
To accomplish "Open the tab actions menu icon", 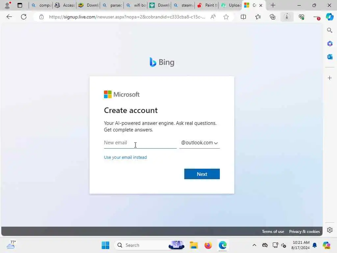I will coord(19,5).
